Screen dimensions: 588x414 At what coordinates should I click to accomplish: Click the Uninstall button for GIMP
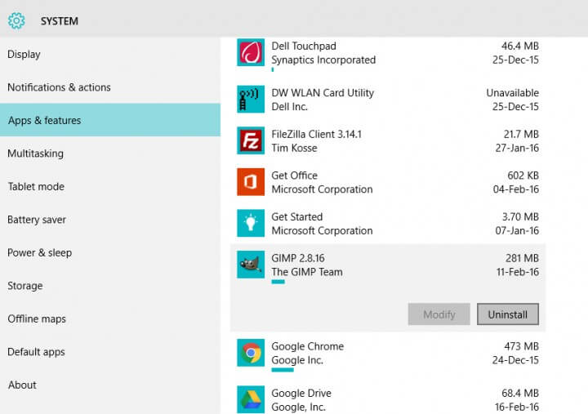click(x=508, y=314)
